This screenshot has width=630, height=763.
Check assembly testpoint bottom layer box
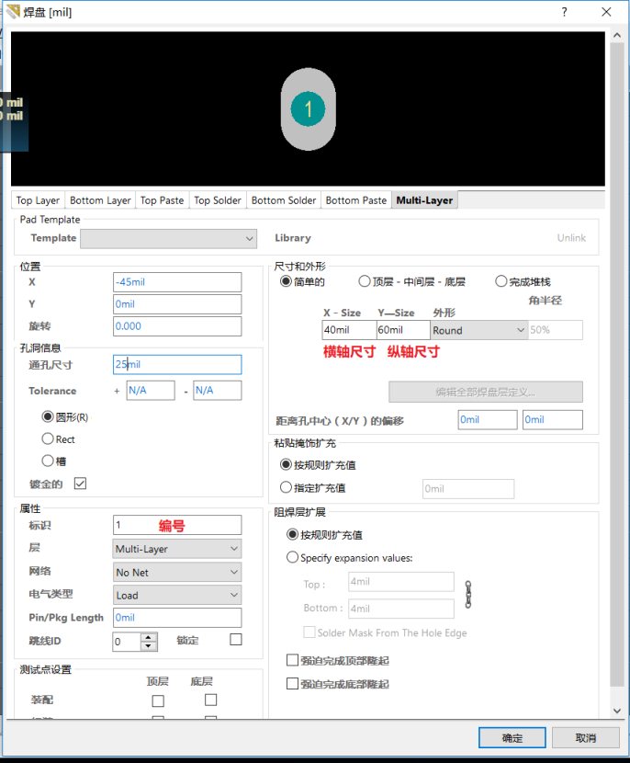pyautogui.click(x=210, y=700)
